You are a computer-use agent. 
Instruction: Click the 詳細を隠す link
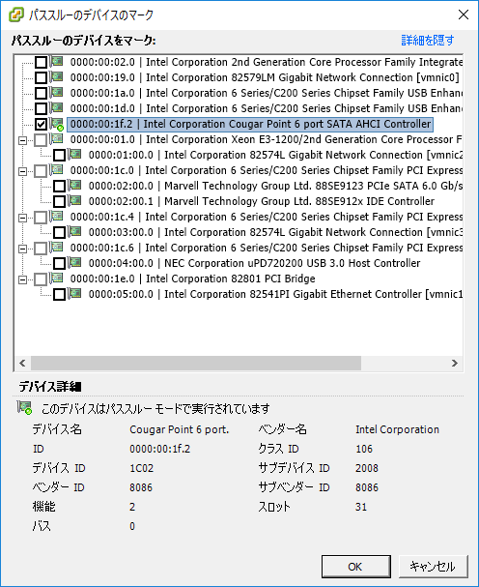click(428, 40)
